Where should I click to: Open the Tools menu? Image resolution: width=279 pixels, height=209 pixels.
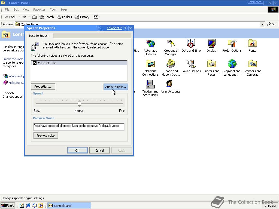(53, 10)
